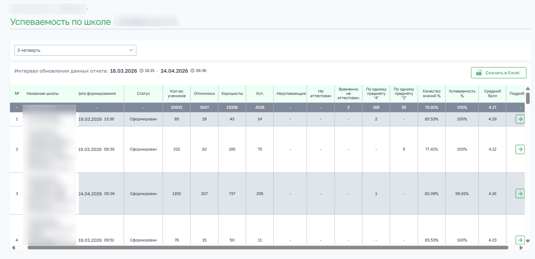Click student count 1150 in row 3
This screenshot has height=259, width=535.
coord(177,194)
